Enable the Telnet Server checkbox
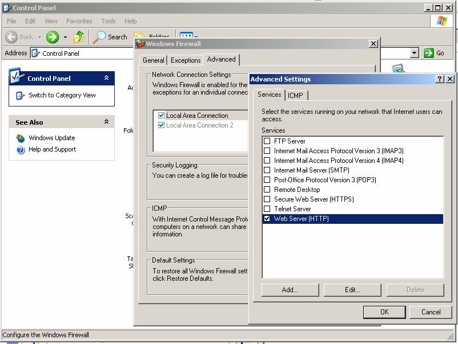 pyautogui.click(x=267, y=209)
